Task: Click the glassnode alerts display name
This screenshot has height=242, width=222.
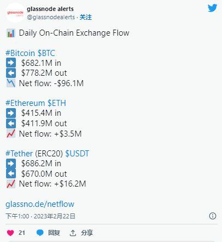Action: coord(50,9)
